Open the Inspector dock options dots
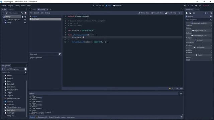 (212, 9)
